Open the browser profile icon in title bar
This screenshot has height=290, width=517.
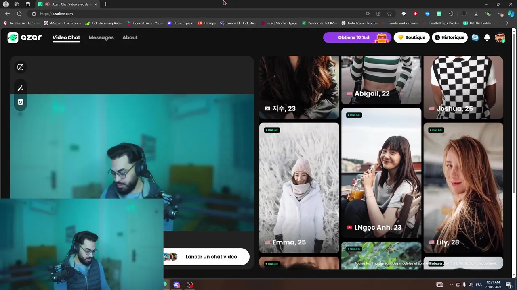tap(6, 4)
